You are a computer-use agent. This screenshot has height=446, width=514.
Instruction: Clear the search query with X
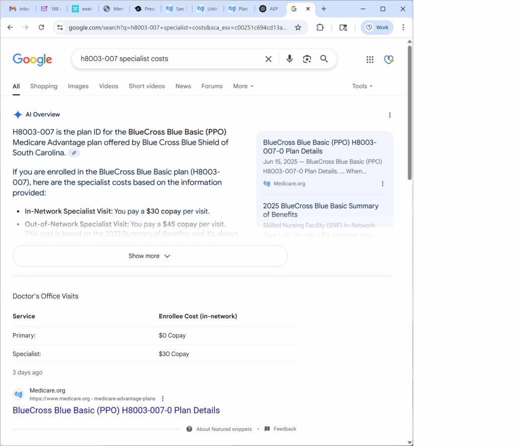click(269, 59)
